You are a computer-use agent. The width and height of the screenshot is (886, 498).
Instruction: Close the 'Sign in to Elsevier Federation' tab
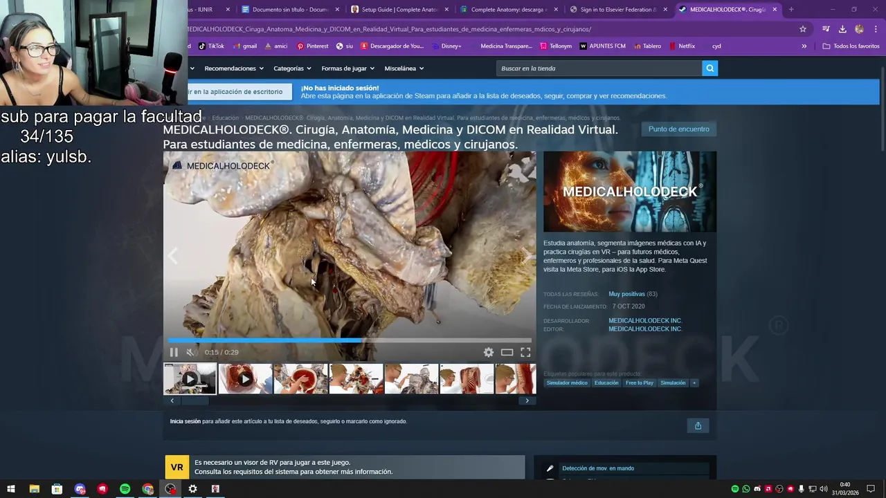(665, 10)
